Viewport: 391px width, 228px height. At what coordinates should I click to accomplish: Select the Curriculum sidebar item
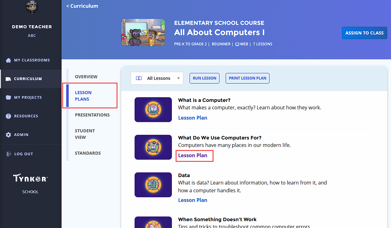coord(31,79)
